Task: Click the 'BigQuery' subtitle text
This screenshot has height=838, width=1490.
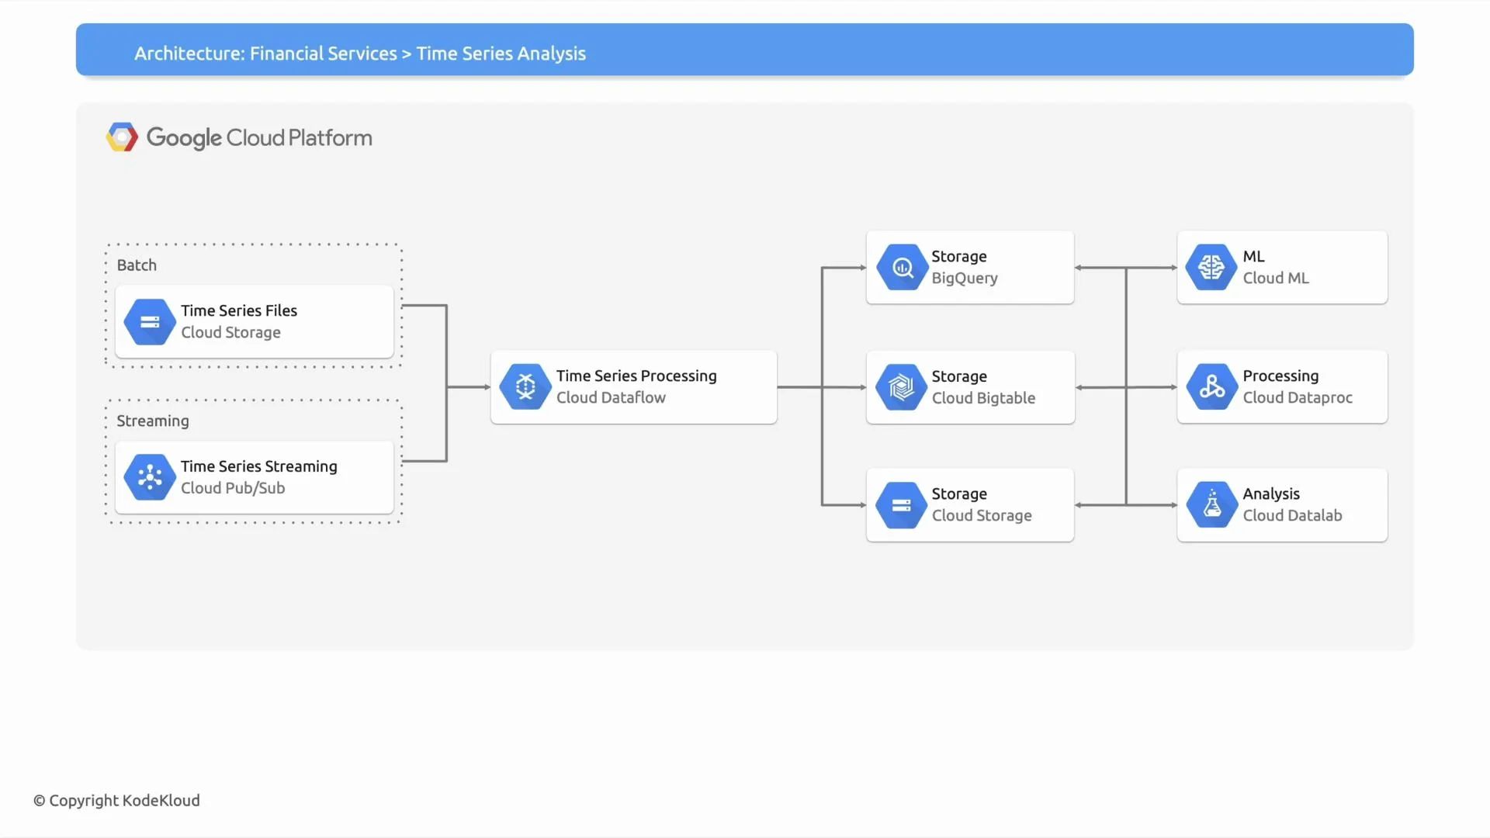Action: tap(965, 279)
